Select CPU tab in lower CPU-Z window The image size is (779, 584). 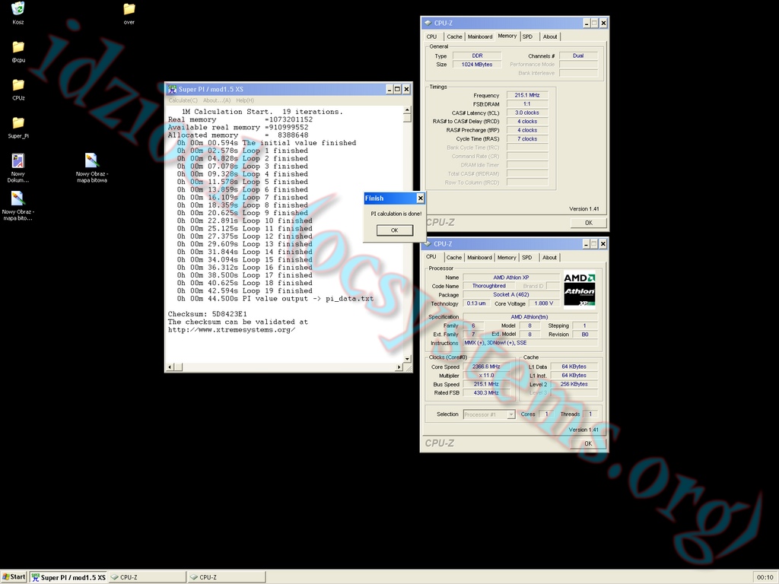[431, 257]
